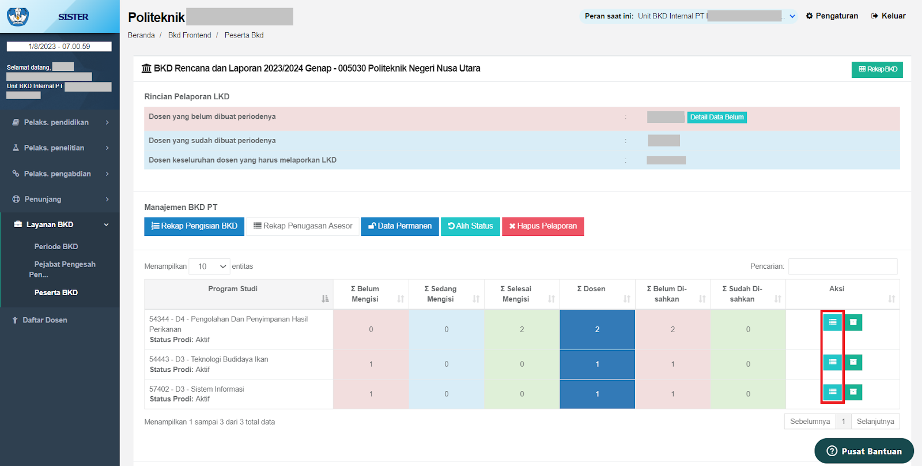Expand the Penunjang menu chevron
This screenshot has width=922, height=466.
(x=107, y=200)
